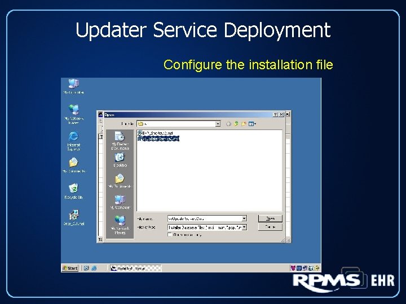Go up one folder level

click(236, 124)
